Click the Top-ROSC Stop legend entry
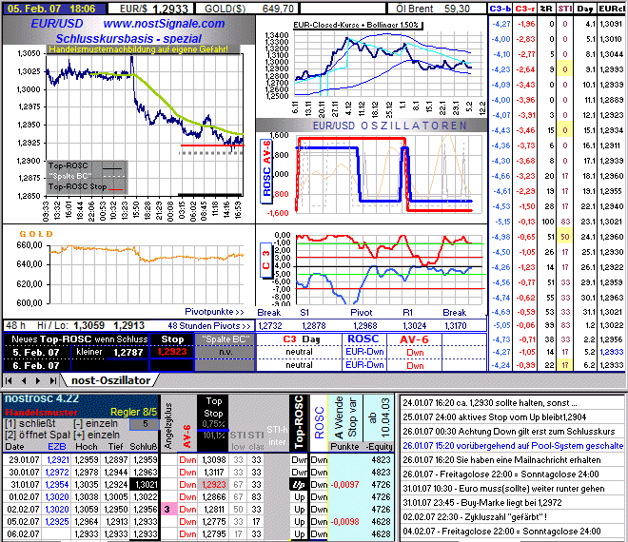The image size is (628, 542). 86,187
